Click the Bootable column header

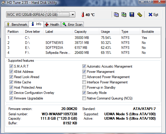150,32
